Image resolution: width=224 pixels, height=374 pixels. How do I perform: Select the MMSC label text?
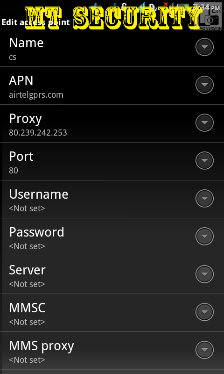click(27, 308)
